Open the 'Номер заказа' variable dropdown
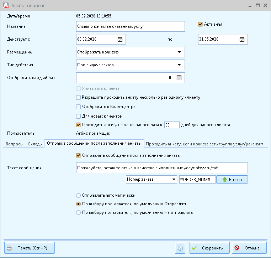271x258 pixels. coord(174,180)
